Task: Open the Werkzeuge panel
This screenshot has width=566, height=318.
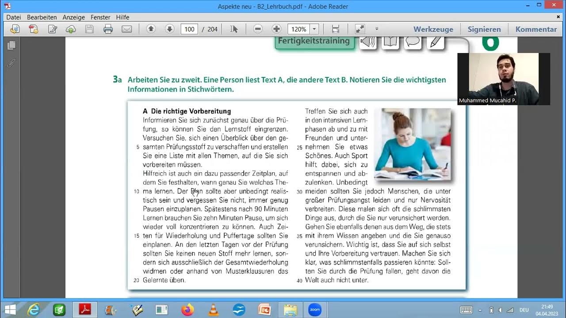Action: click(x=433, y=29)
